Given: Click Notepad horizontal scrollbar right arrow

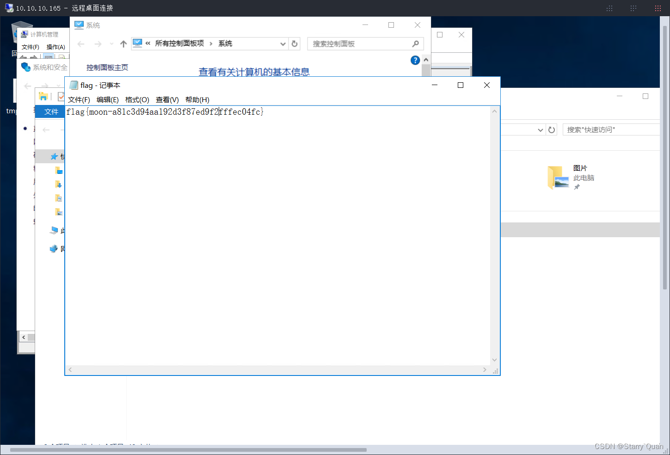Looking at the screenshot, I should coord(485,370).
